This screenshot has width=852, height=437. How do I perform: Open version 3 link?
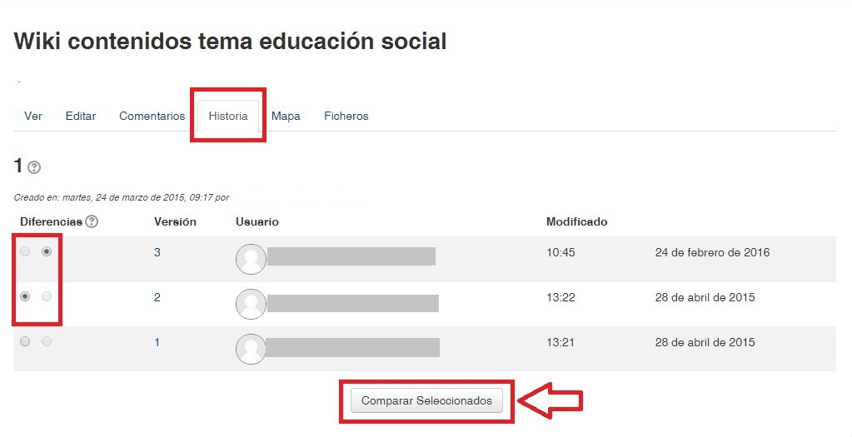pos(157,252)
